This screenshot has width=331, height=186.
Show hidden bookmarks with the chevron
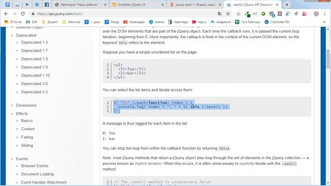324,22
